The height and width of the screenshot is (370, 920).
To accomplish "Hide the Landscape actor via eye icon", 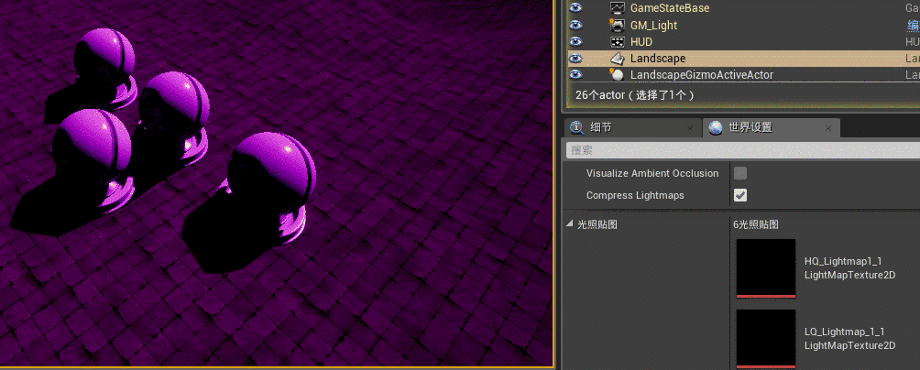I will coord(575,59).
